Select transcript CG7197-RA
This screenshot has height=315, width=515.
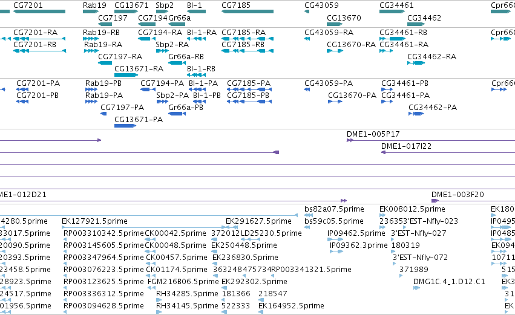120,57
